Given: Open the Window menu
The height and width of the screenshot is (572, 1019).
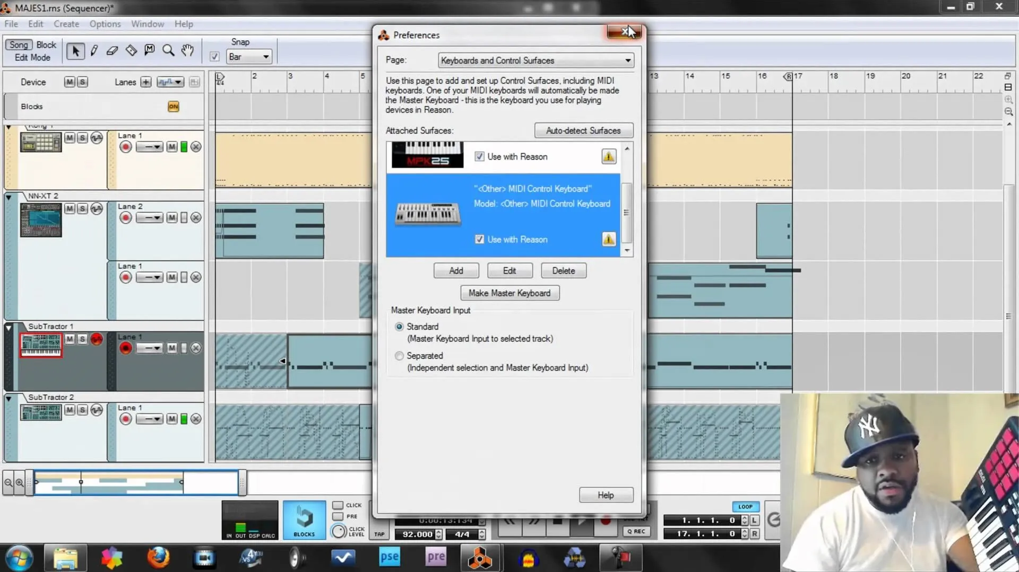Looking at the screenshot, I should point(148,24).
